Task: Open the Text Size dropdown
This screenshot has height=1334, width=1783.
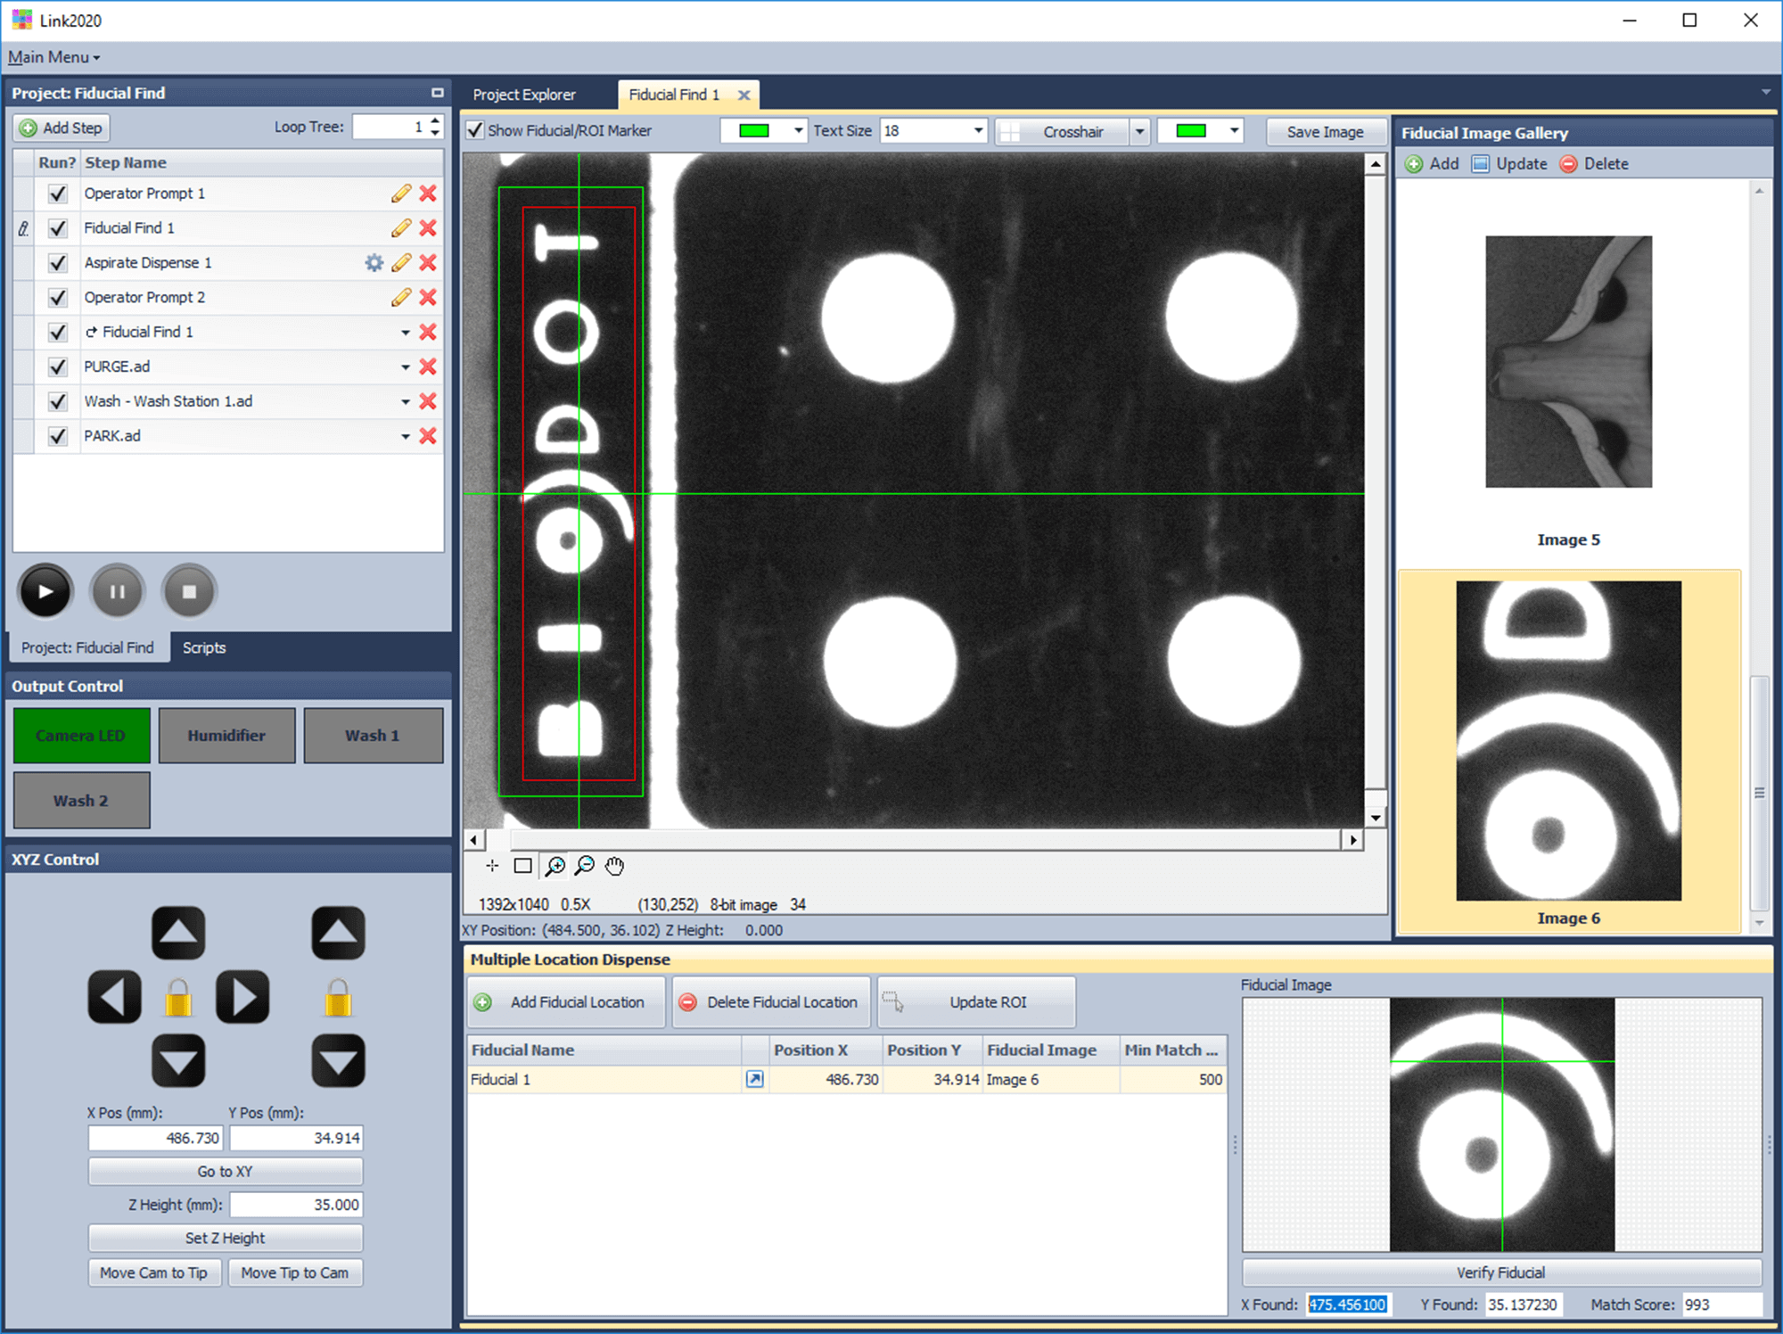Action: [978, 131]
